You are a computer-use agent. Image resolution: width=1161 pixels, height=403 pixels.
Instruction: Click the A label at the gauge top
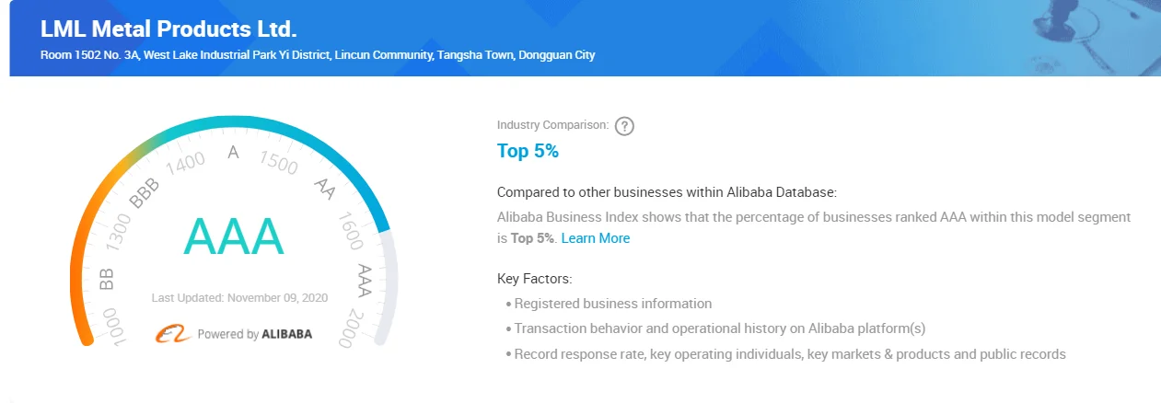(x=234, y=152)
